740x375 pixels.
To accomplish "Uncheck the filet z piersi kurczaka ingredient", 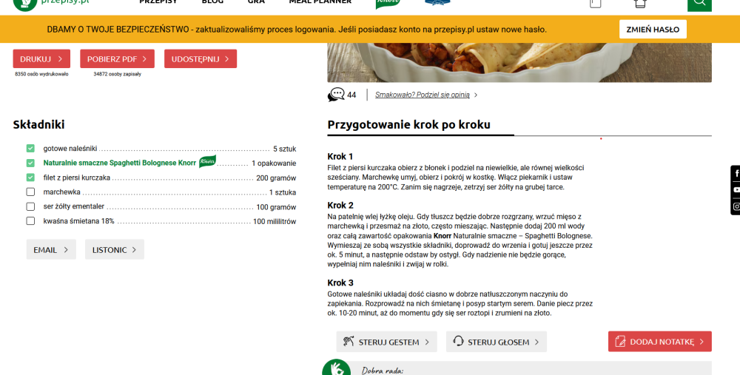I will pos(30,178).
